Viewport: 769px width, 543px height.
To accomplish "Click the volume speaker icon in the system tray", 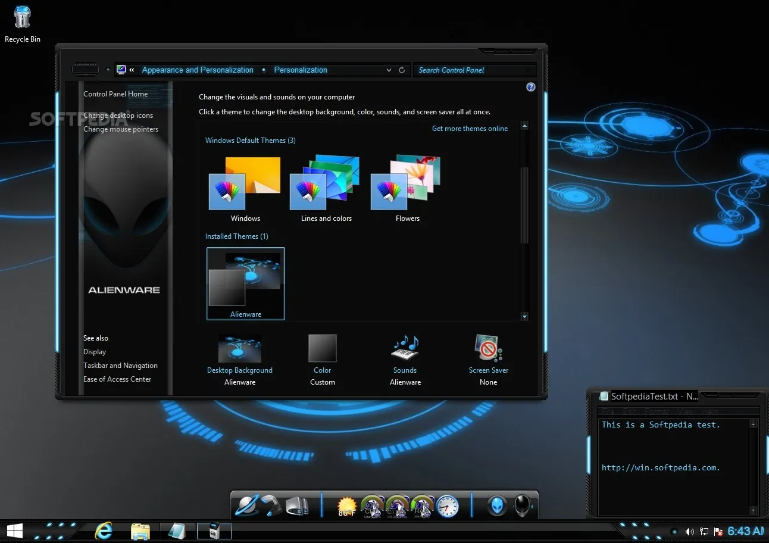I will [690, 532].
